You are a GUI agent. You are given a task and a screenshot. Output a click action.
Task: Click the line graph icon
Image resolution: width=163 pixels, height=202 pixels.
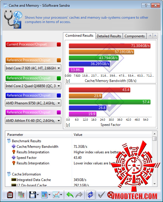[56, 195]
